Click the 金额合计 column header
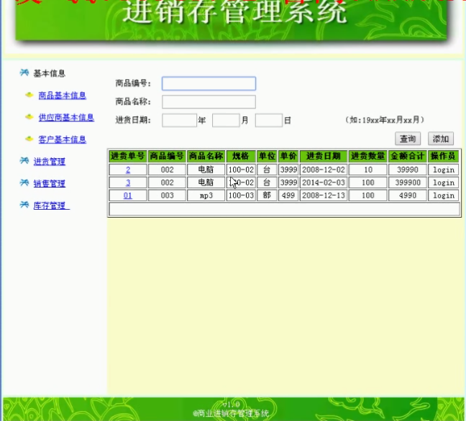Image resolution: width=466 pixels, height=421 pixels. [408, 156]
